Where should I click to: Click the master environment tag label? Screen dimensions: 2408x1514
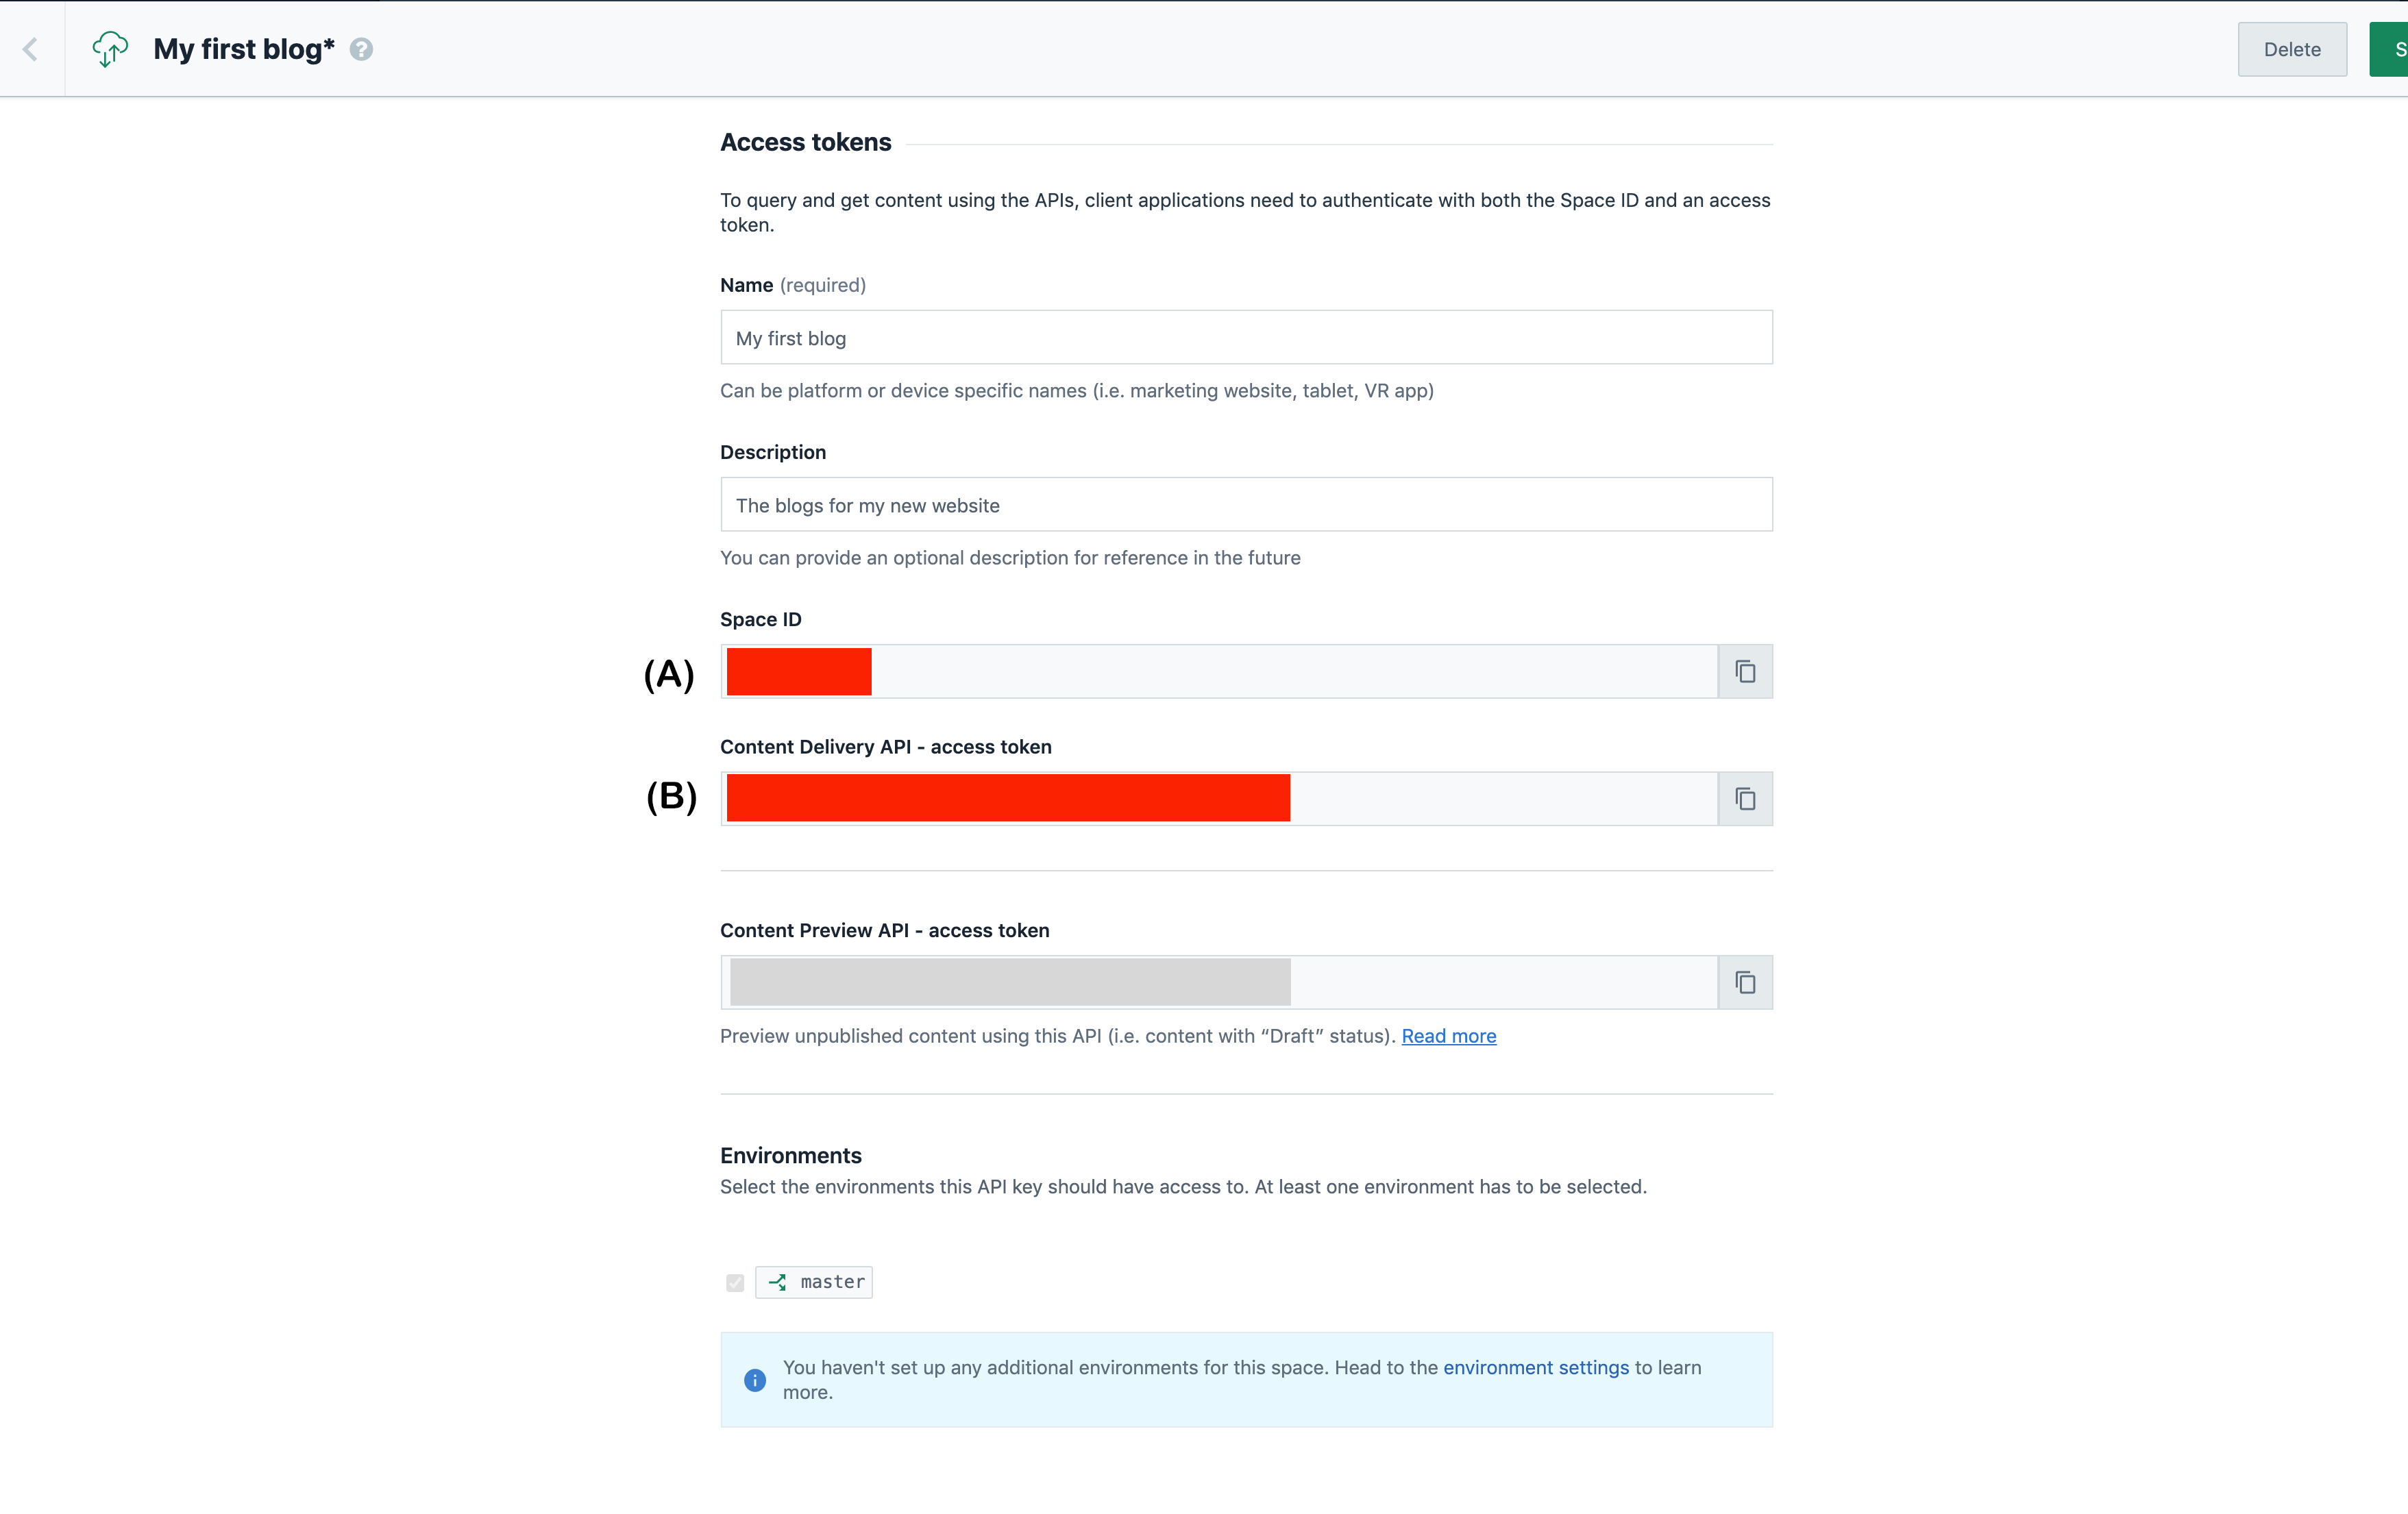point(832,1282)
